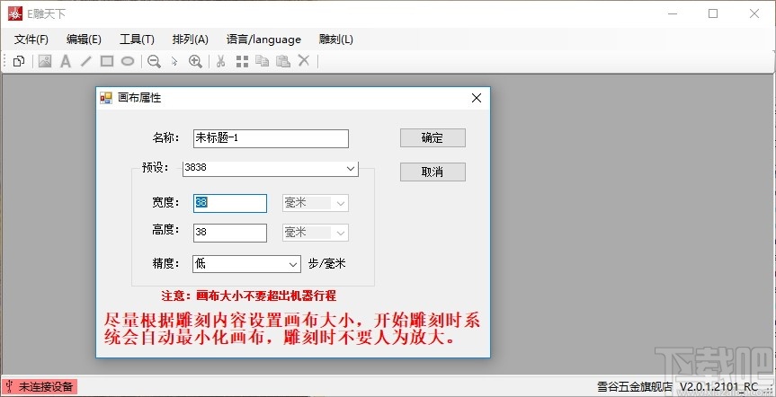Click the 名称 field containing 未标题-1
The height and width of the screenshot is (397, 776).
271,138
